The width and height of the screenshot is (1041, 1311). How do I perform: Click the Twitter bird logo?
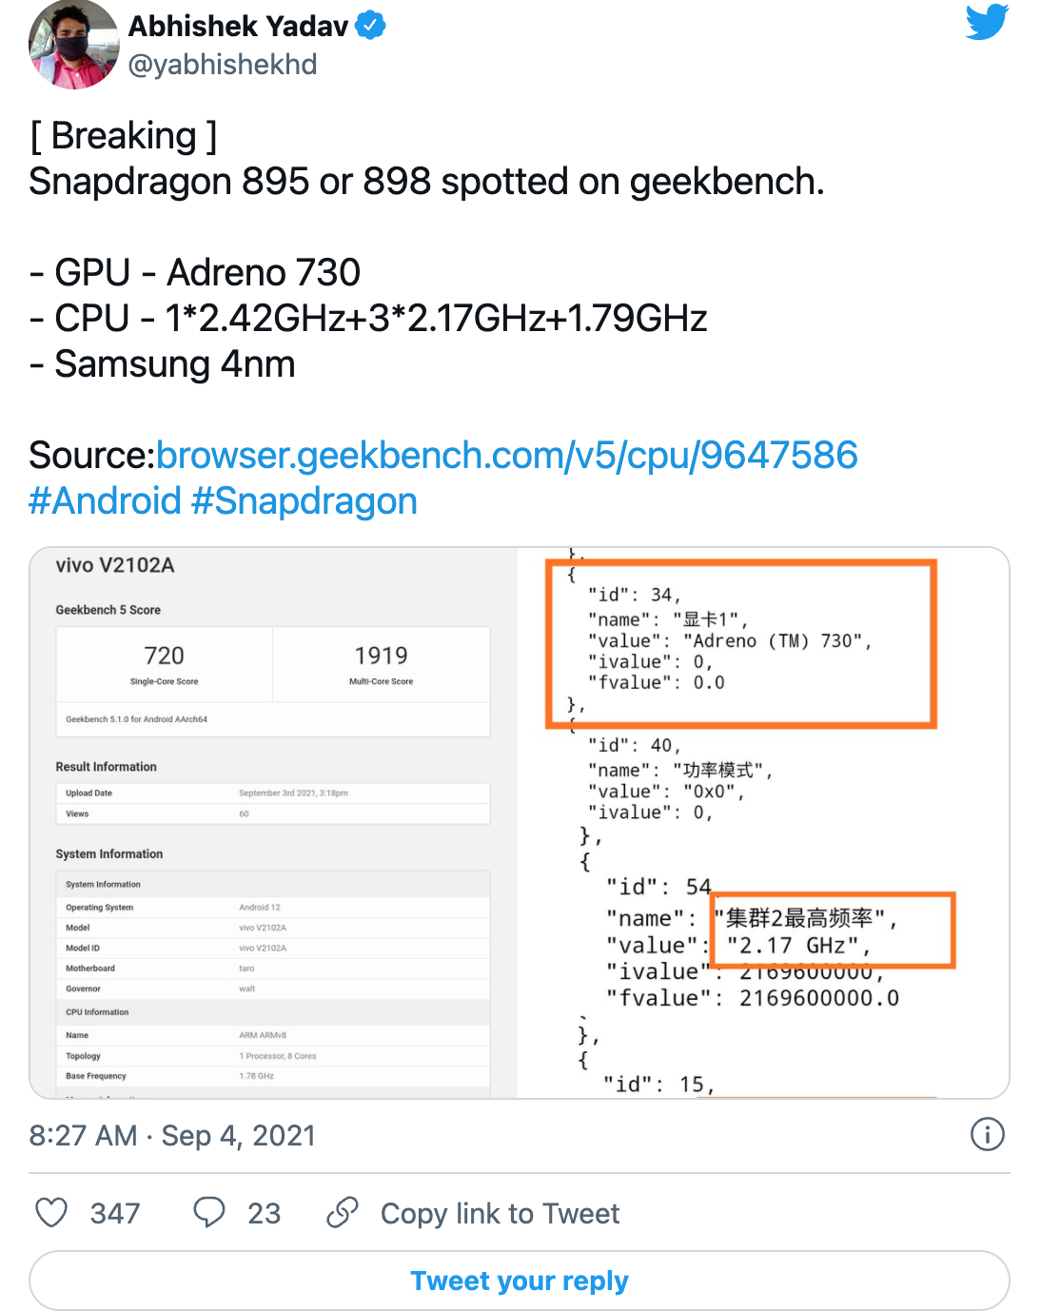click(986, 21)
